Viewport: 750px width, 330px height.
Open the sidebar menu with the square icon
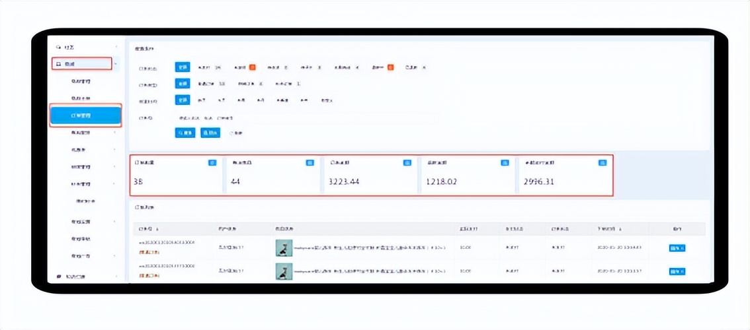pos(81,63)
